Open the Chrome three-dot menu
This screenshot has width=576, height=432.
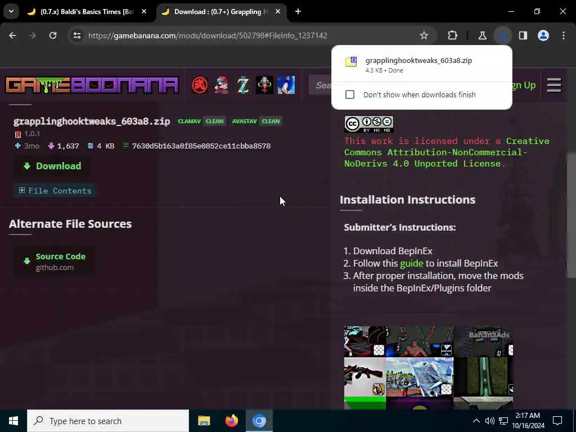[x=564, y=35]
